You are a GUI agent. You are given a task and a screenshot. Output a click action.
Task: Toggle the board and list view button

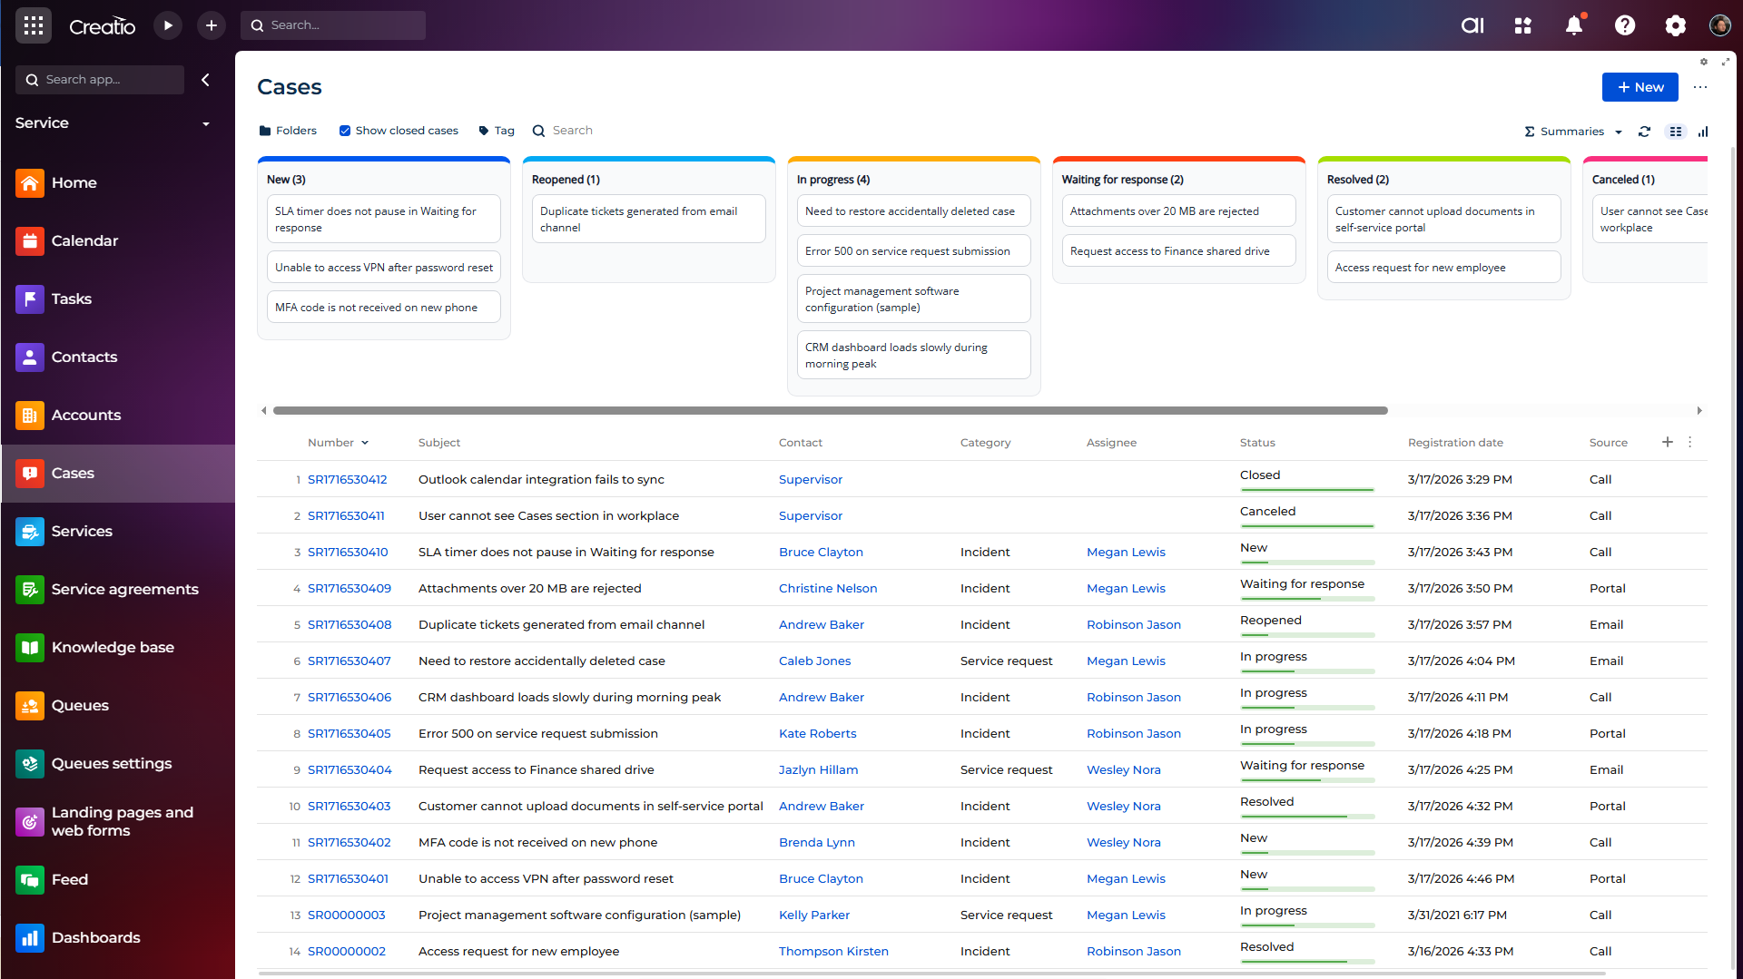click(x=1676, y=132)
